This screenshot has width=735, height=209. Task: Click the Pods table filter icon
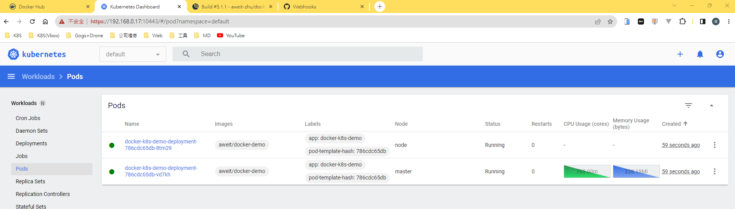689,105
